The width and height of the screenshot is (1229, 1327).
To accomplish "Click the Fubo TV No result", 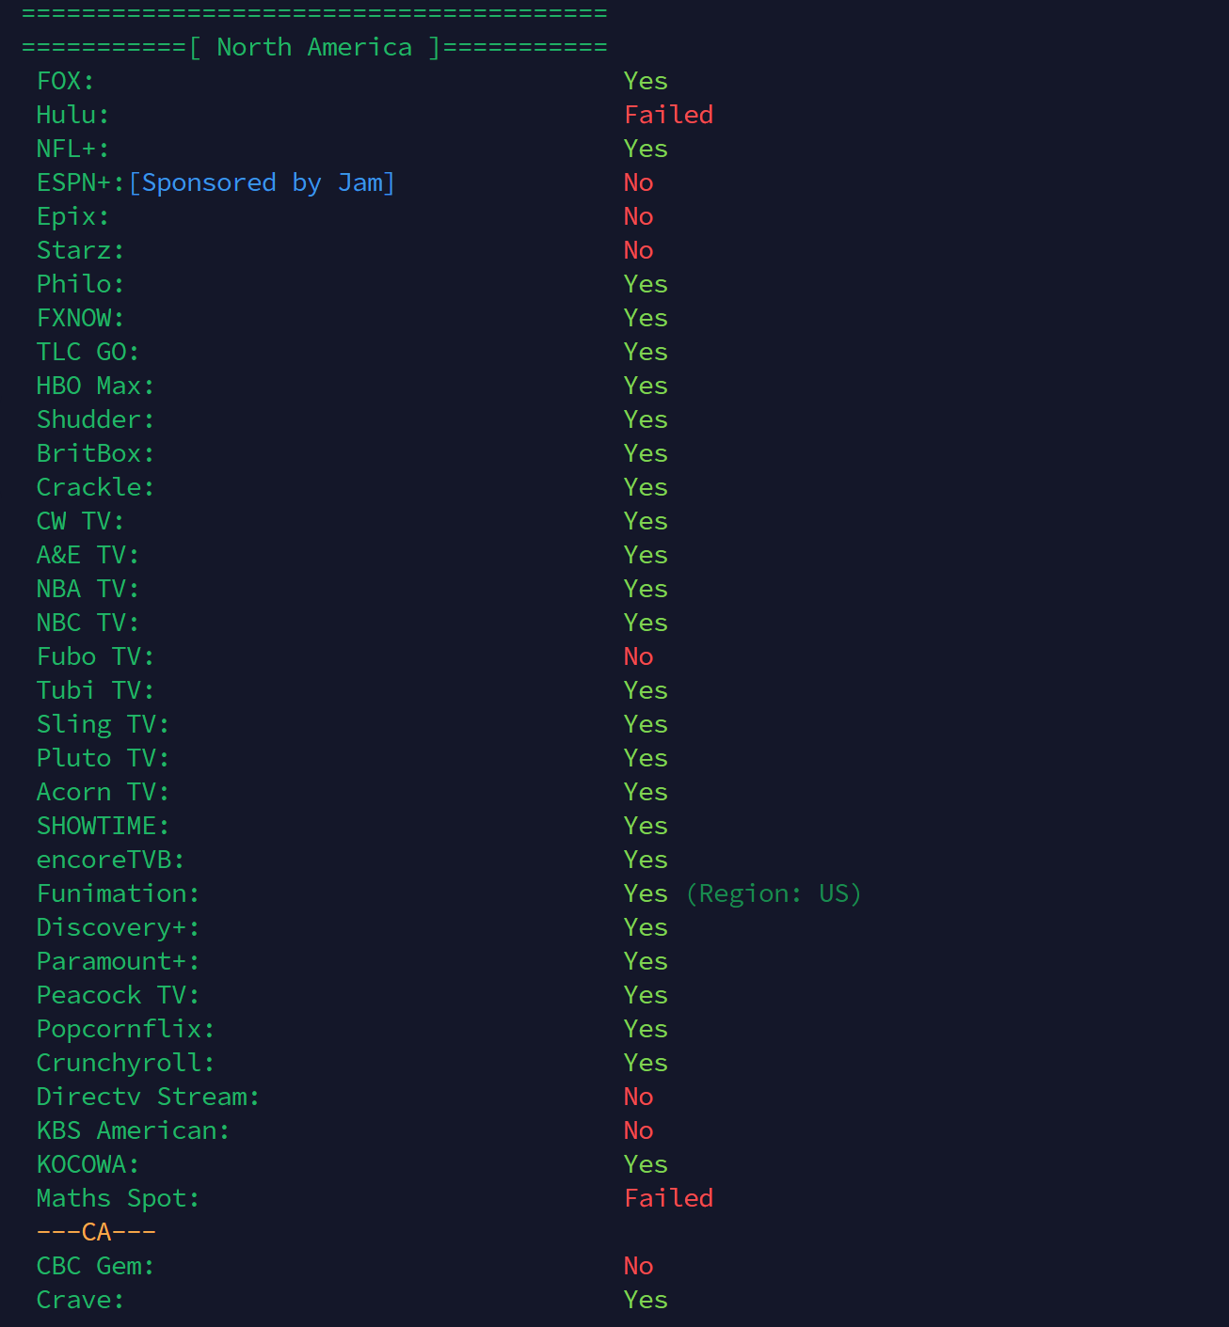I will pos(639,656).
